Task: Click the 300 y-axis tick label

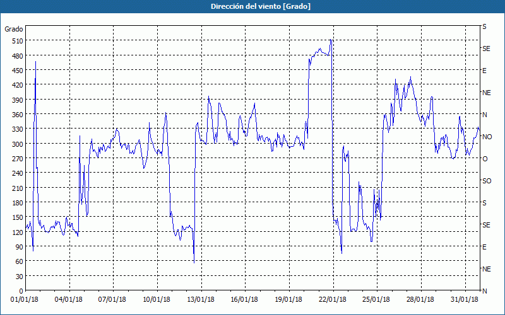Action: point(18,144)
